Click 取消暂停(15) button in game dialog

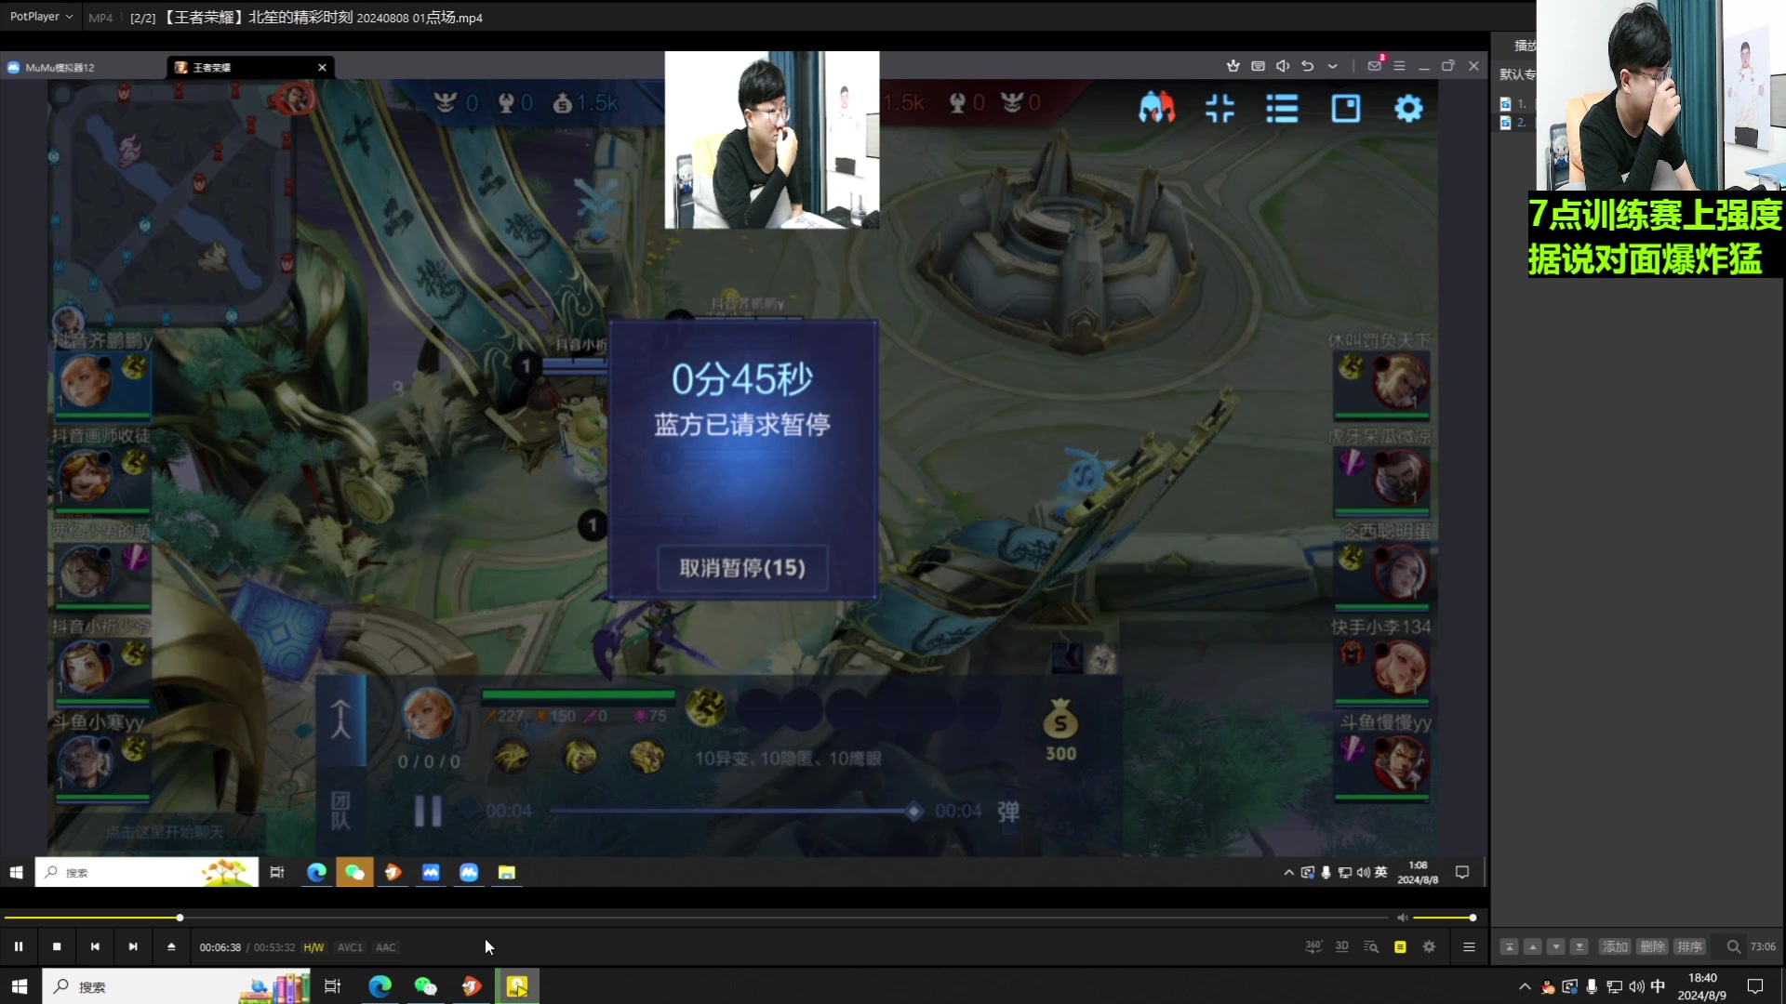click(x=742, y=568)
